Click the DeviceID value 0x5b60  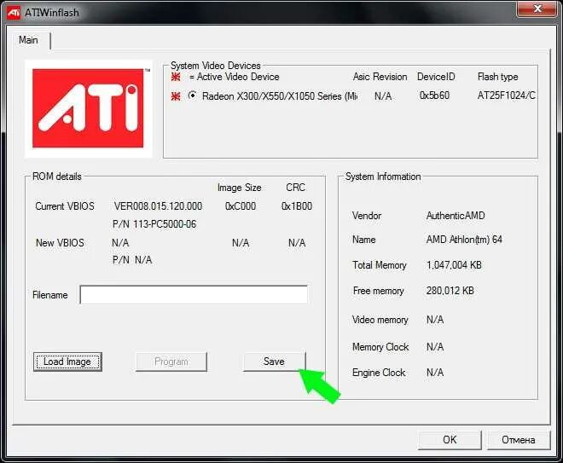coord(434,95)
